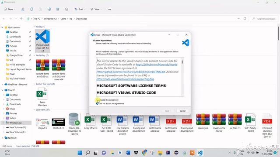
Task: Show hidden system tray icons chevron
Action: tap(229, 153)
